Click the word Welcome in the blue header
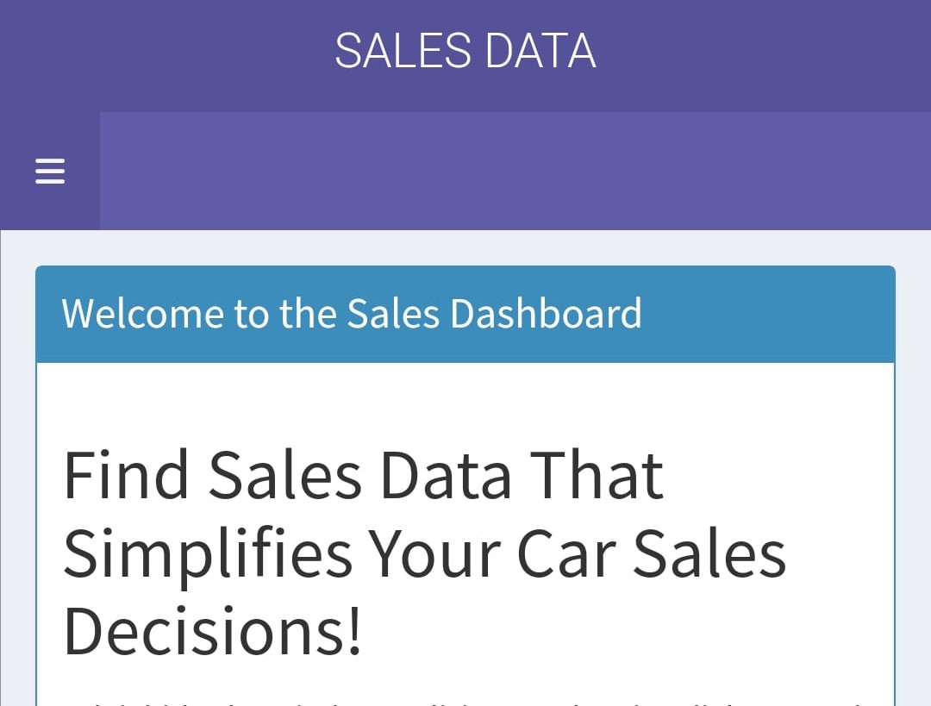The height and width of the screenshot is (706, 931). point(143,314)
